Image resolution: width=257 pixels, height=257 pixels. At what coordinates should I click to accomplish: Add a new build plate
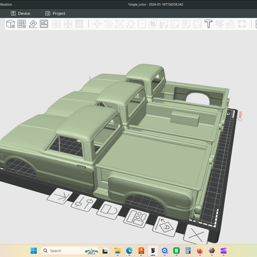tap(22, 24)
